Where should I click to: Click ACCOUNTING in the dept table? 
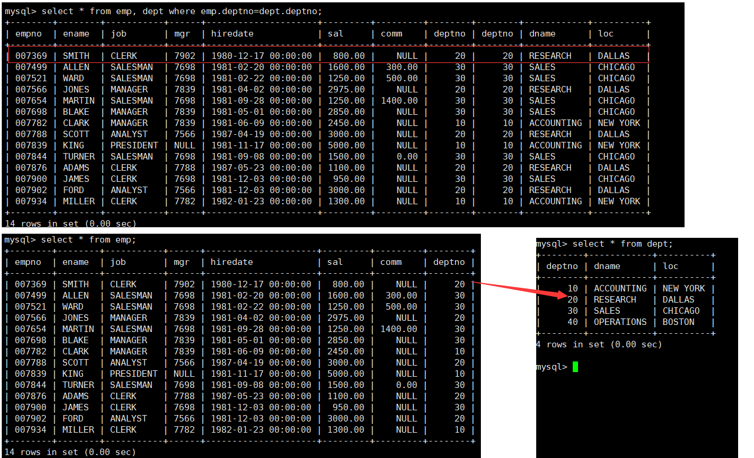pyautogui.click(x=620, y=288)
